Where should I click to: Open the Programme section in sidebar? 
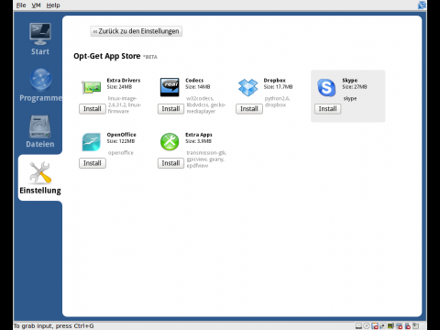point(40,85)
